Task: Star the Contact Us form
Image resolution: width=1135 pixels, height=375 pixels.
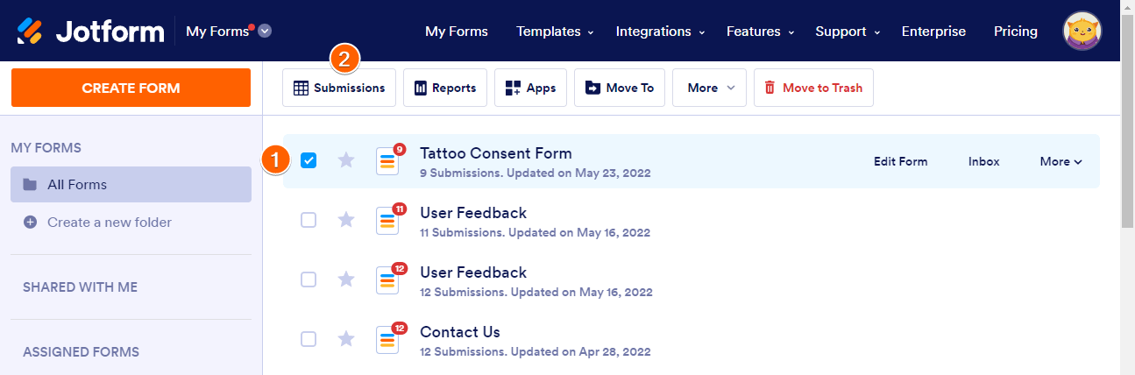Action: tap(346, 338)
